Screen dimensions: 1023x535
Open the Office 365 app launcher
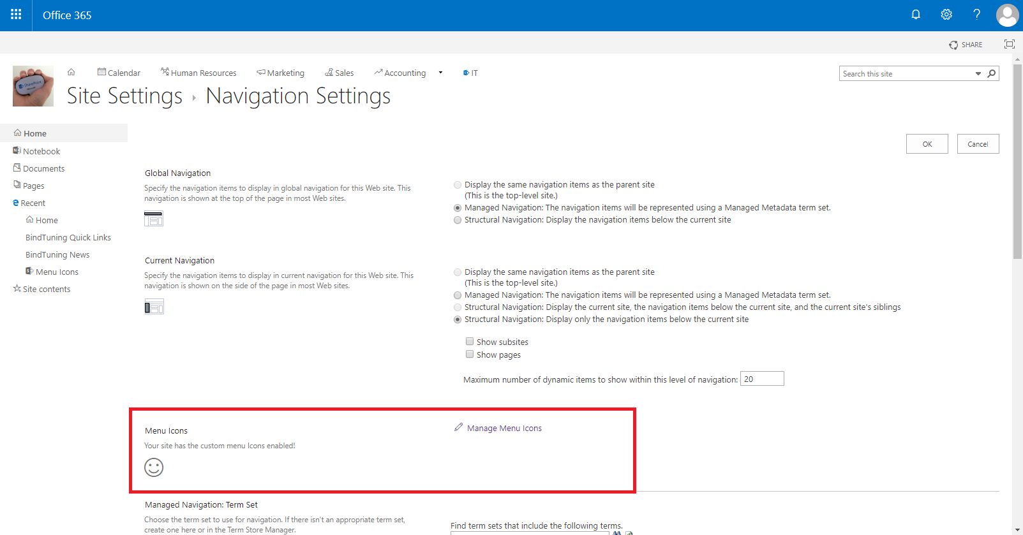(x=16, y=15)
